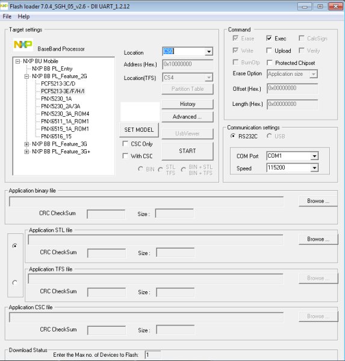345x361 pixels.
Task: Open the Erase Option dropdown
Action: tap(313, 74)
